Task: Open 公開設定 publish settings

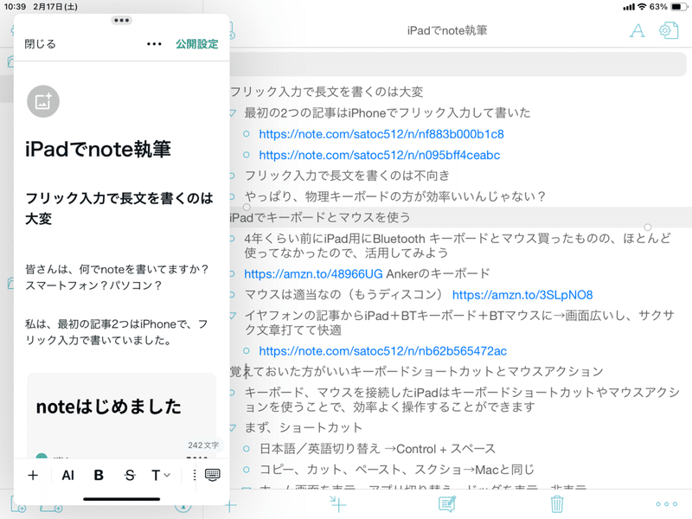Action: click(197, 44)
